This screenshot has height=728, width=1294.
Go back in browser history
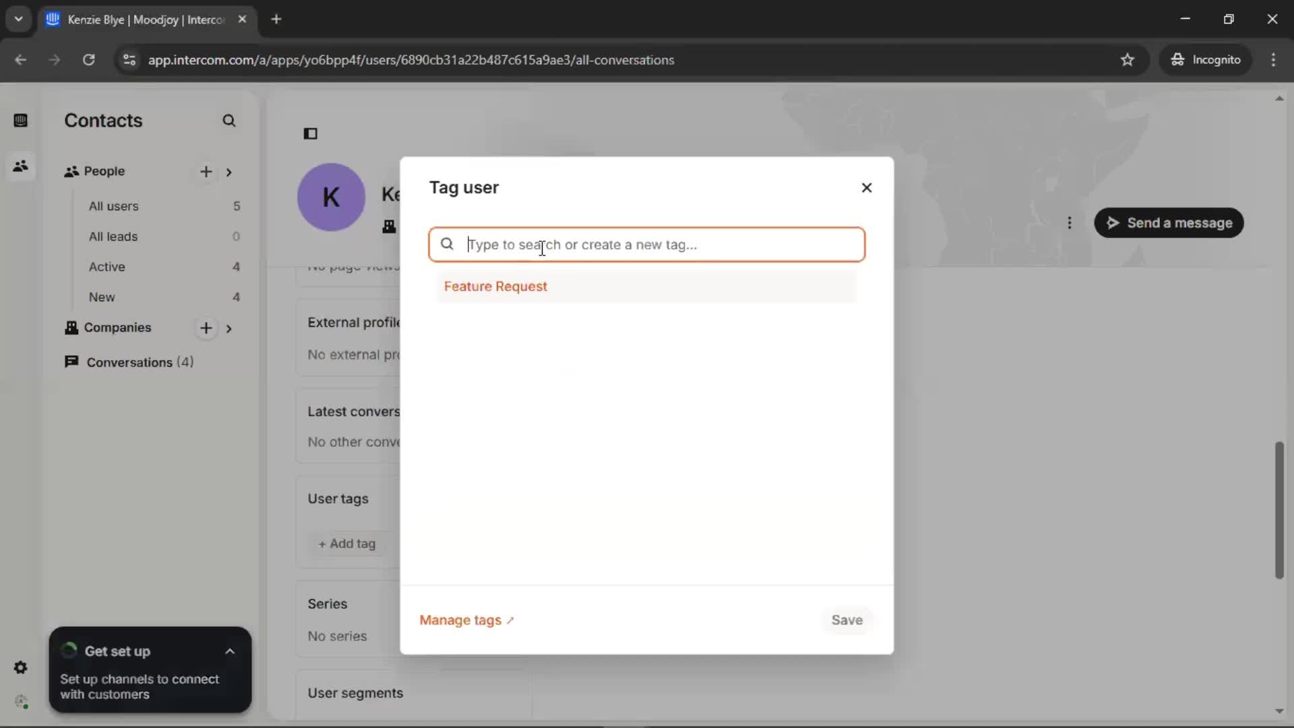(x=20, y=60)
